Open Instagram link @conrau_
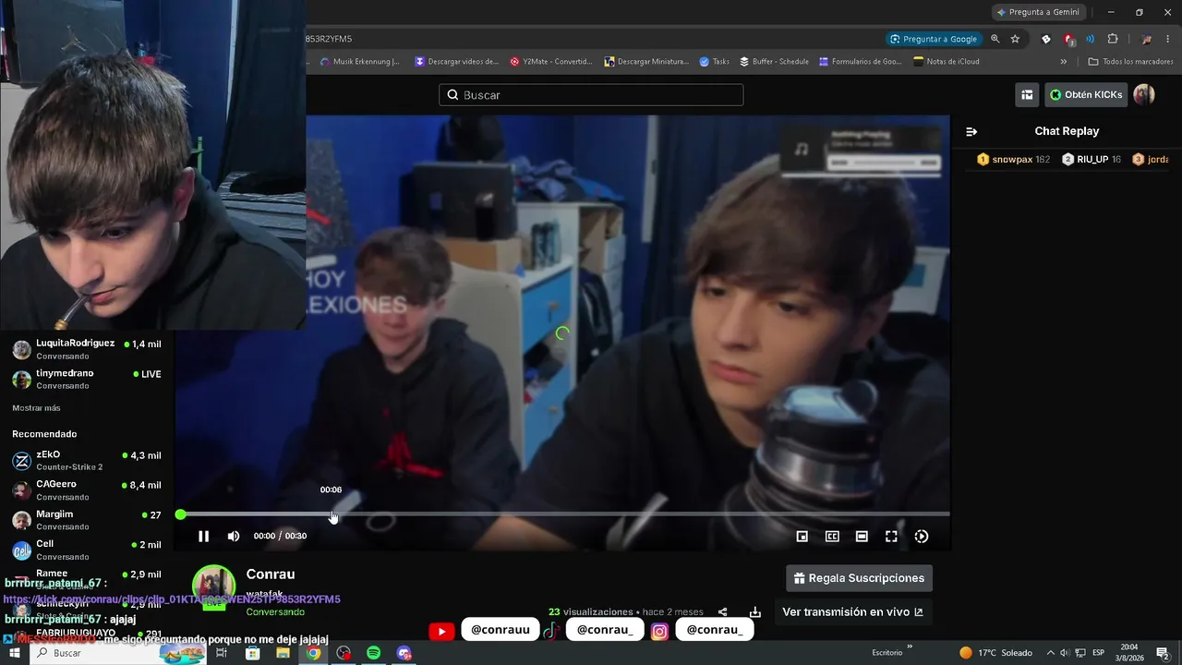The height and width of the screenshot is (665, 1182). [715, 630]
